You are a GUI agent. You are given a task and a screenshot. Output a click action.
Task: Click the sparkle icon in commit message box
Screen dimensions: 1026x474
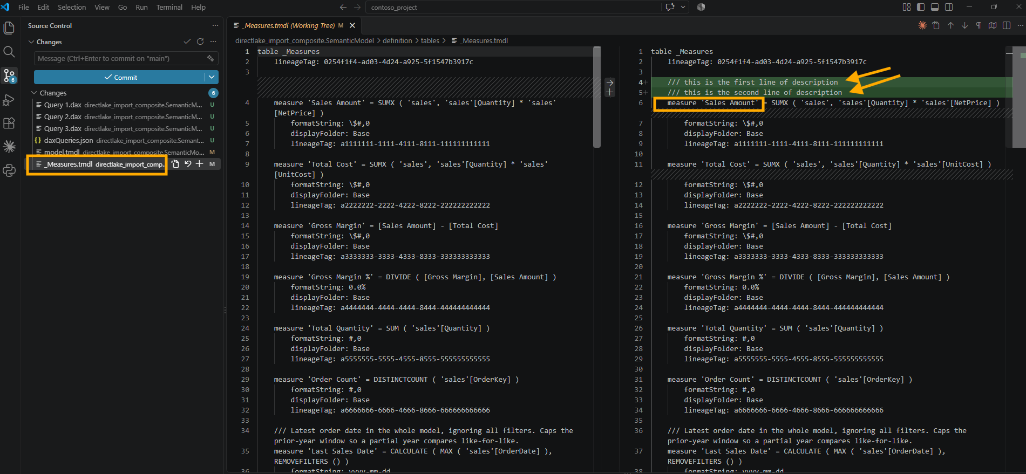210,58
